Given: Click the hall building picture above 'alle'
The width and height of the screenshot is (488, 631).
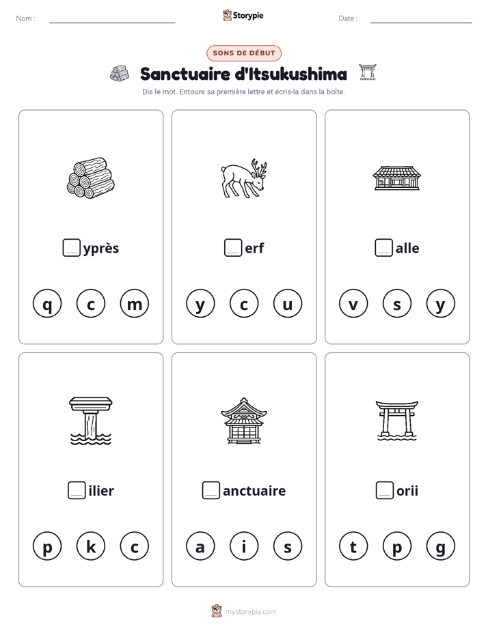Looking at the screenshot, I should (397, 178).
